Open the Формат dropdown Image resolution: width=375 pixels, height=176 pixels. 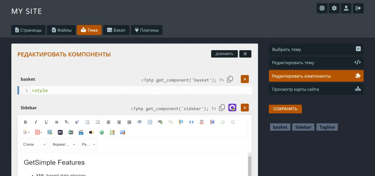63,145
